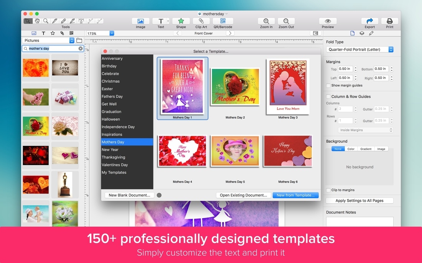Switch to the layers inspector icon
Viewport: 422px width, 263px height.
click(362, 33)
